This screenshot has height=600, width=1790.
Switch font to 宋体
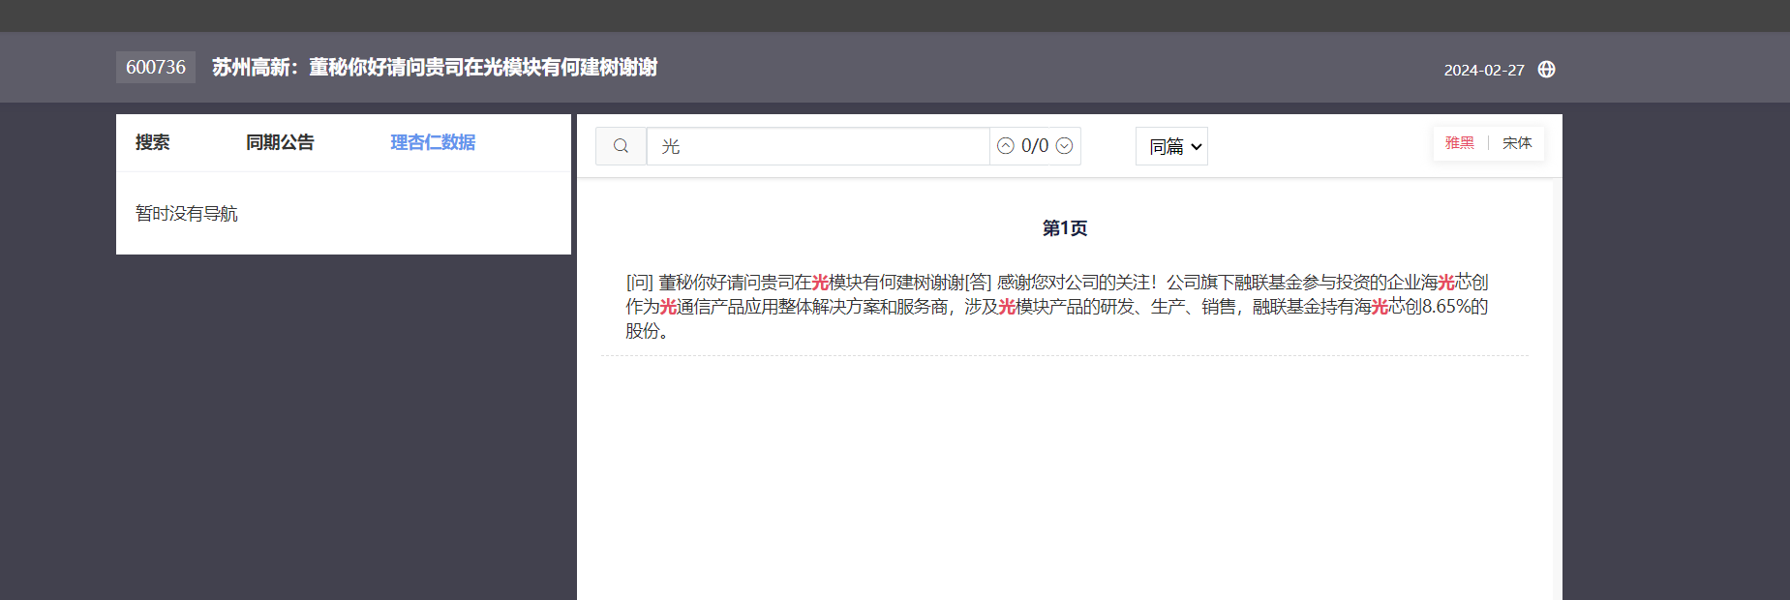coord(1516,143)
